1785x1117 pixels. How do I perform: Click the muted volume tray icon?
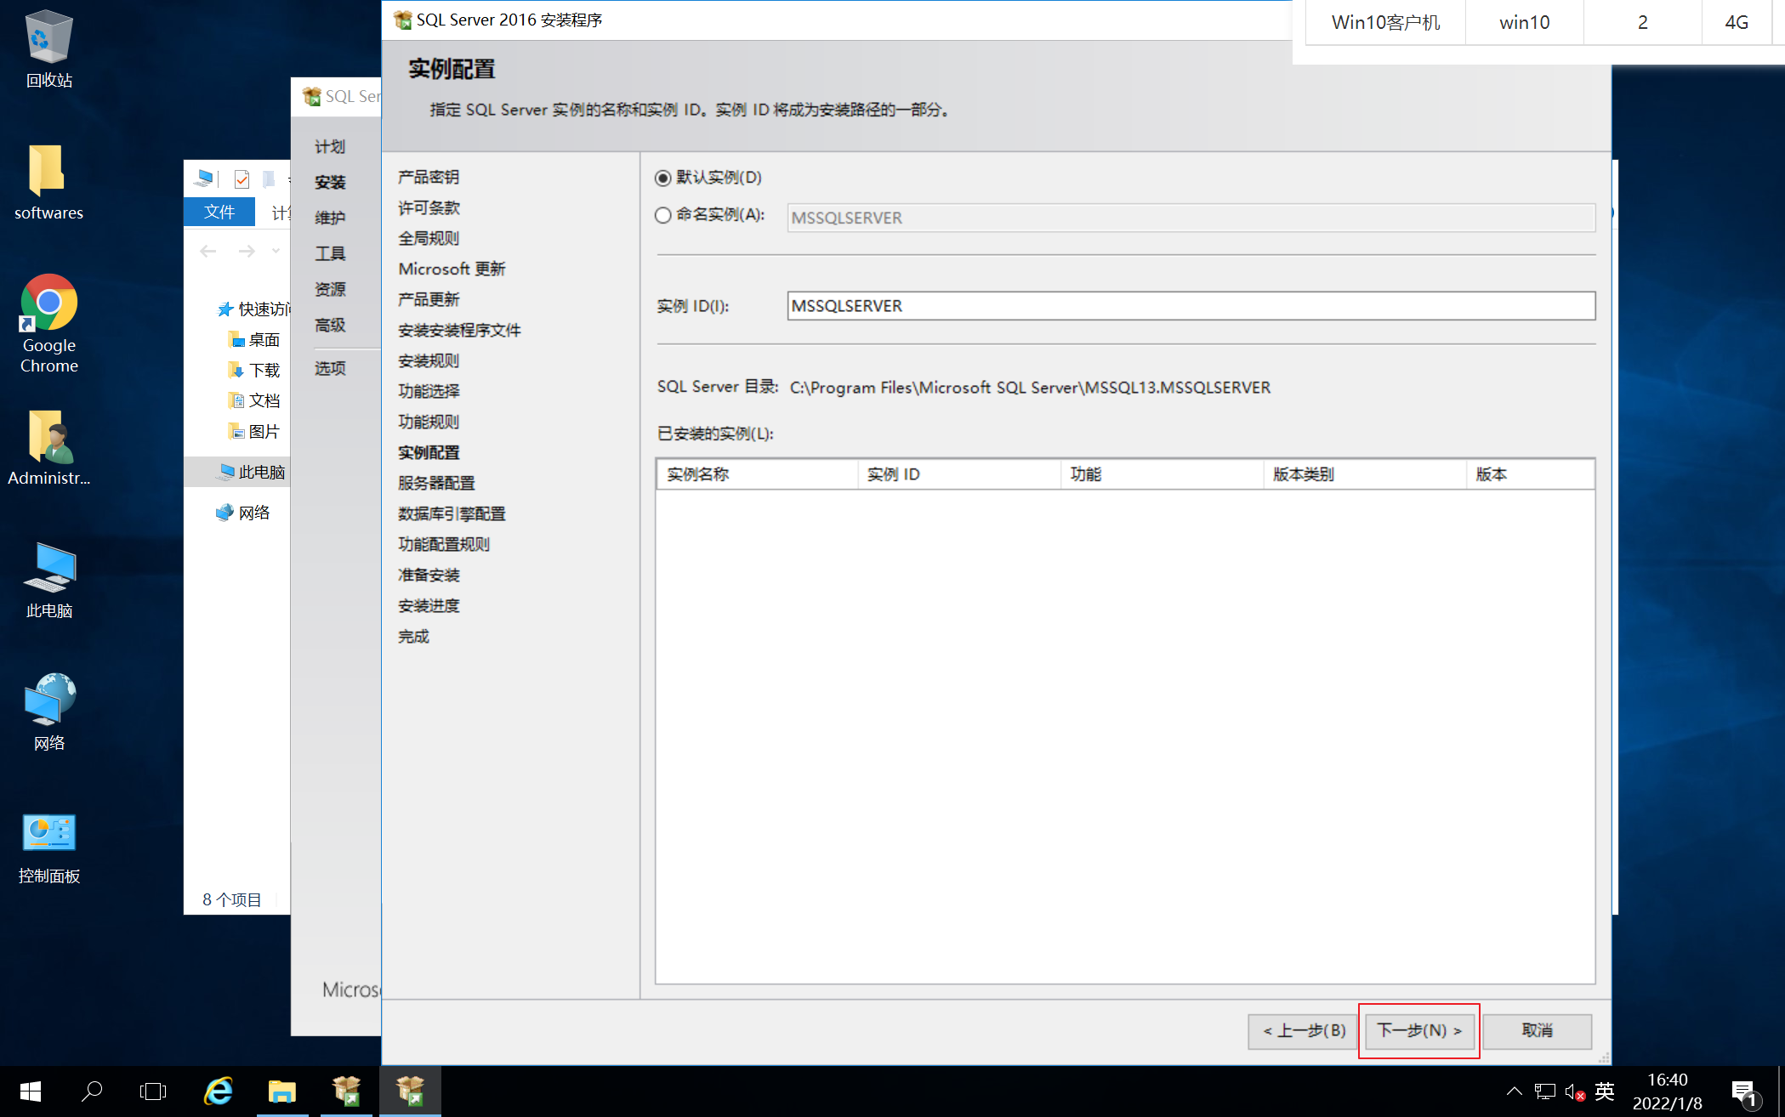coord(1574,1091)
